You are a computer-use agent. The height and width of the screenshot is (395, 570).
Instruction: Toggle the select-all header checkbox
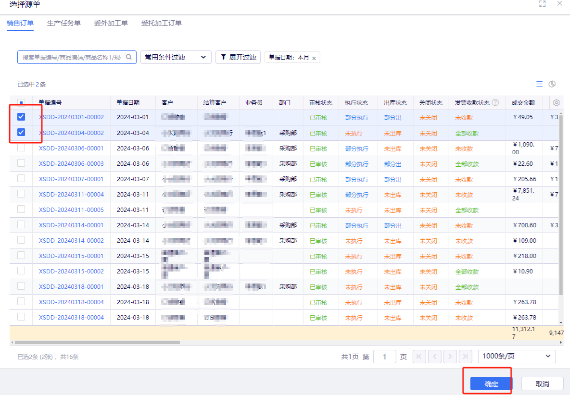pyautogui.click(x=21, y=103)
